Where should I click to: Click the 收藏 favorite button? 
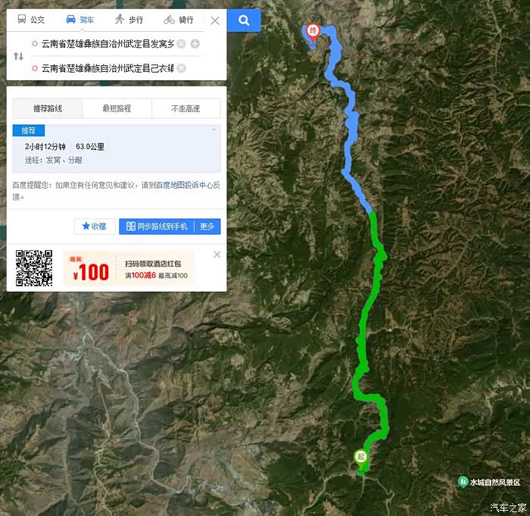click(x=95, y=226)
